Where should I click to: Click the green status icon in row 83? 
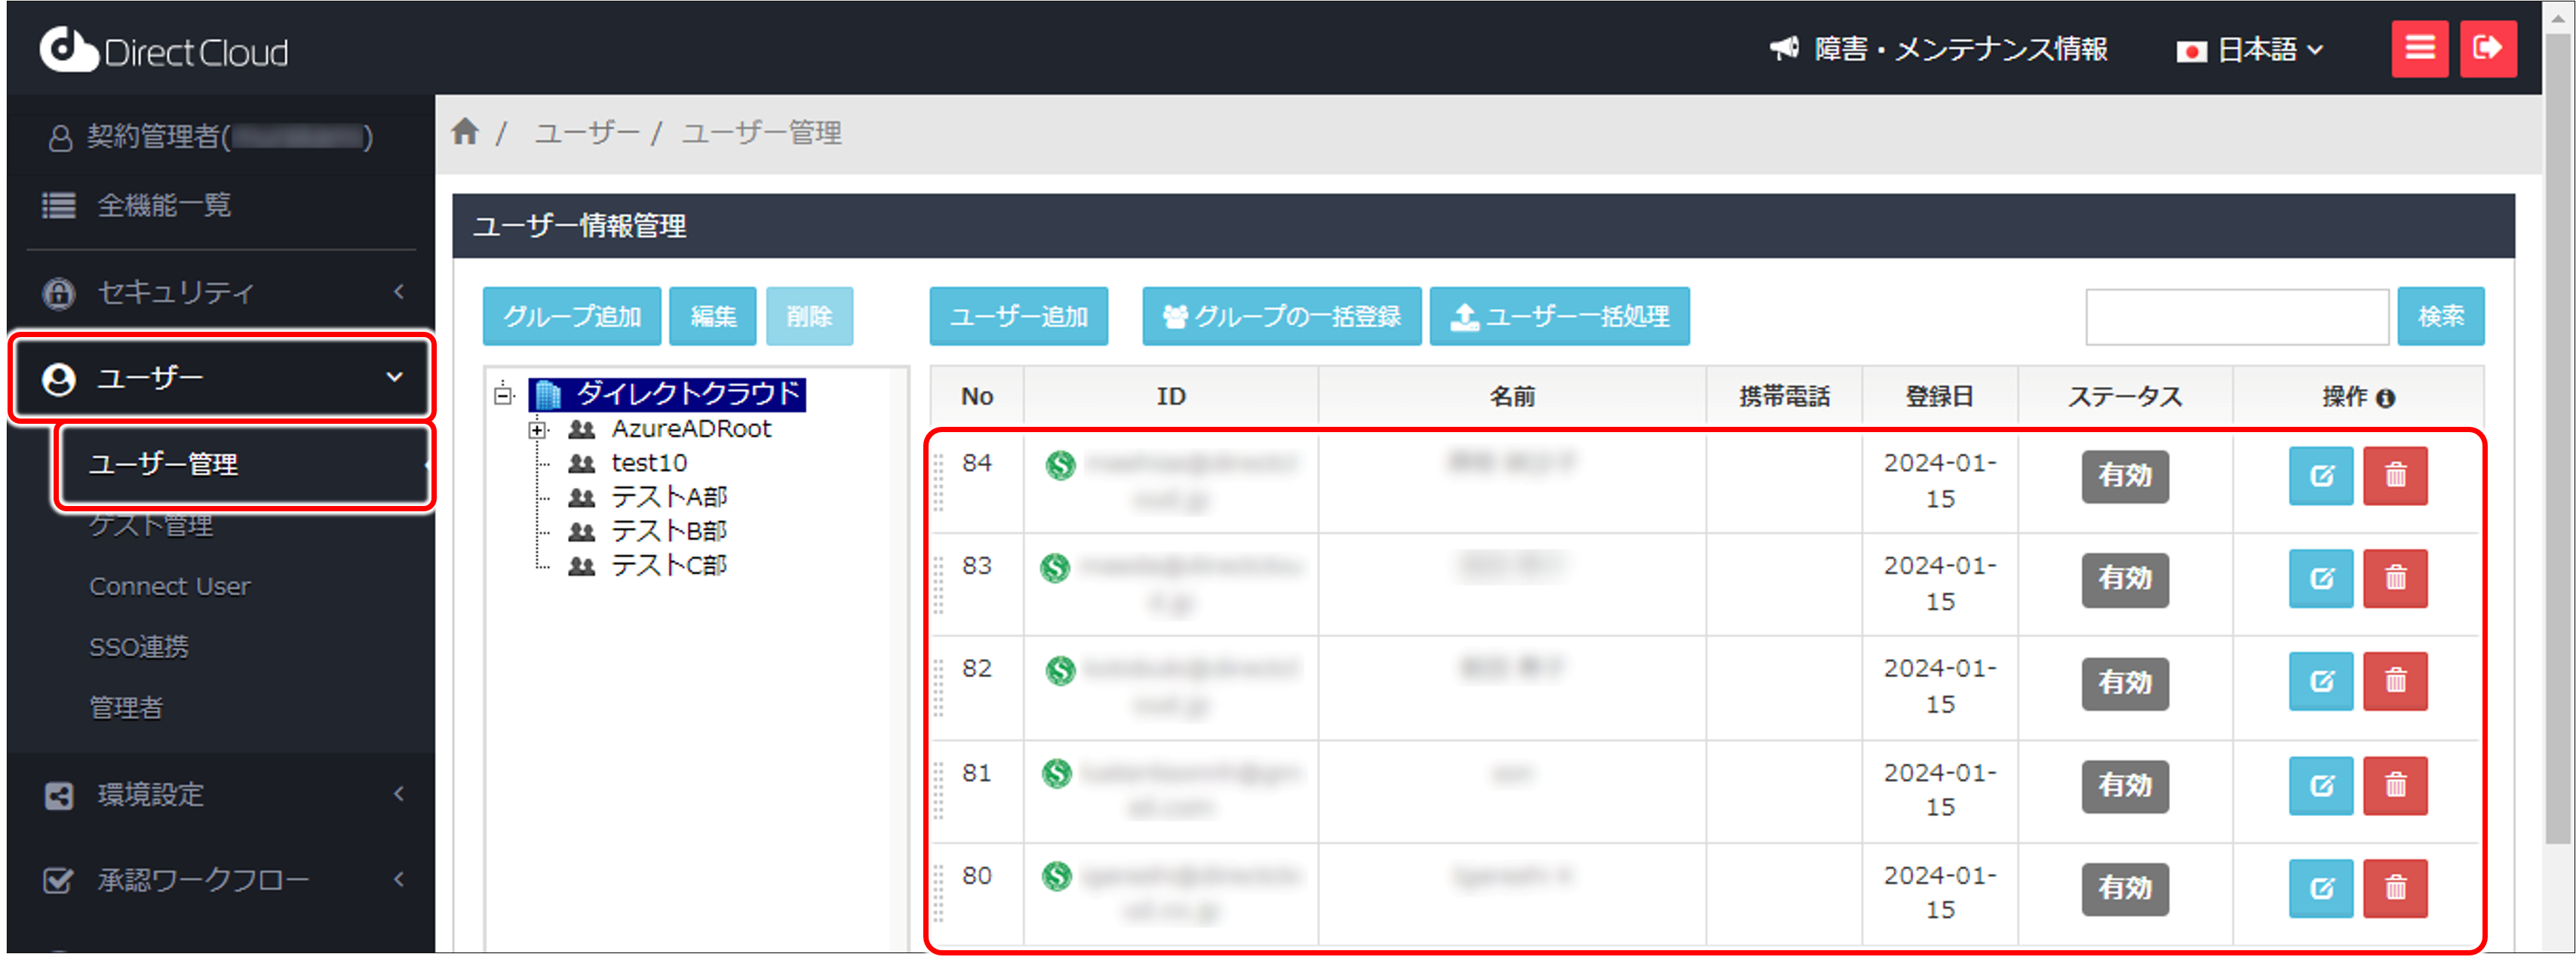point(1055,568)
